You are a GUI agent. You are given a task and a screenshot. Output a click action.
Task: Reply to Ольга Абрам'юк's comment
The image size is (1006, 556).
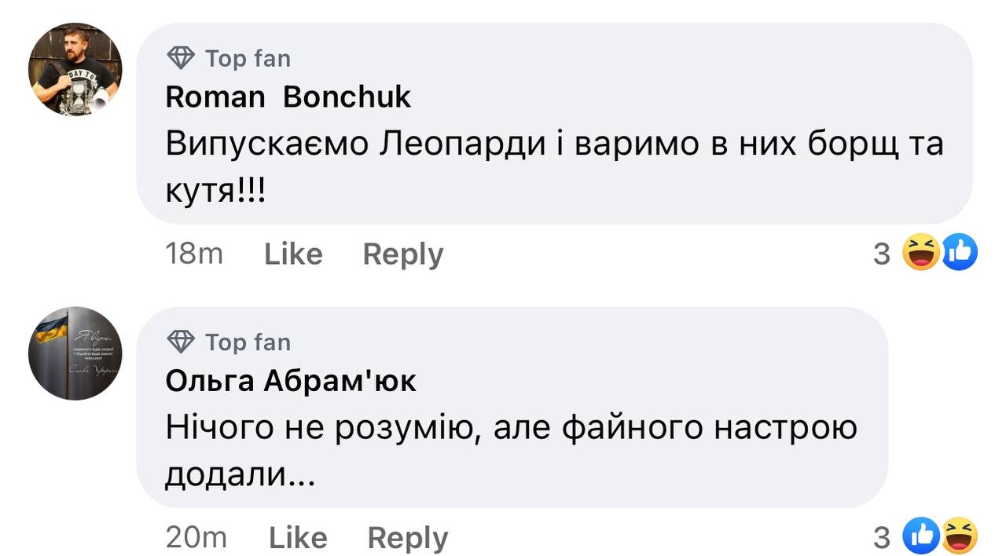pos(407,537)
